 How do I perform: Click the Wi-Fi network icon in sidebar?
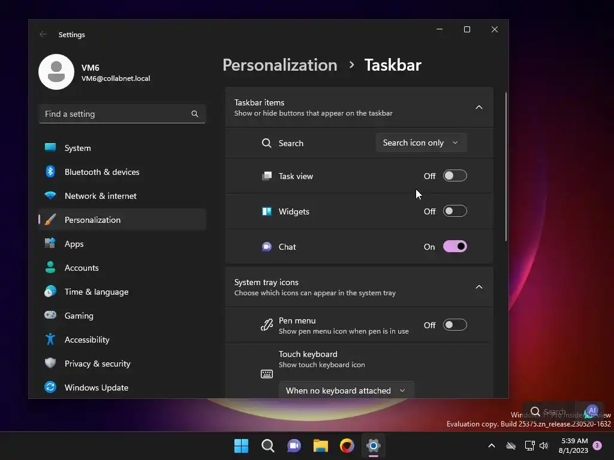[50, 195]
